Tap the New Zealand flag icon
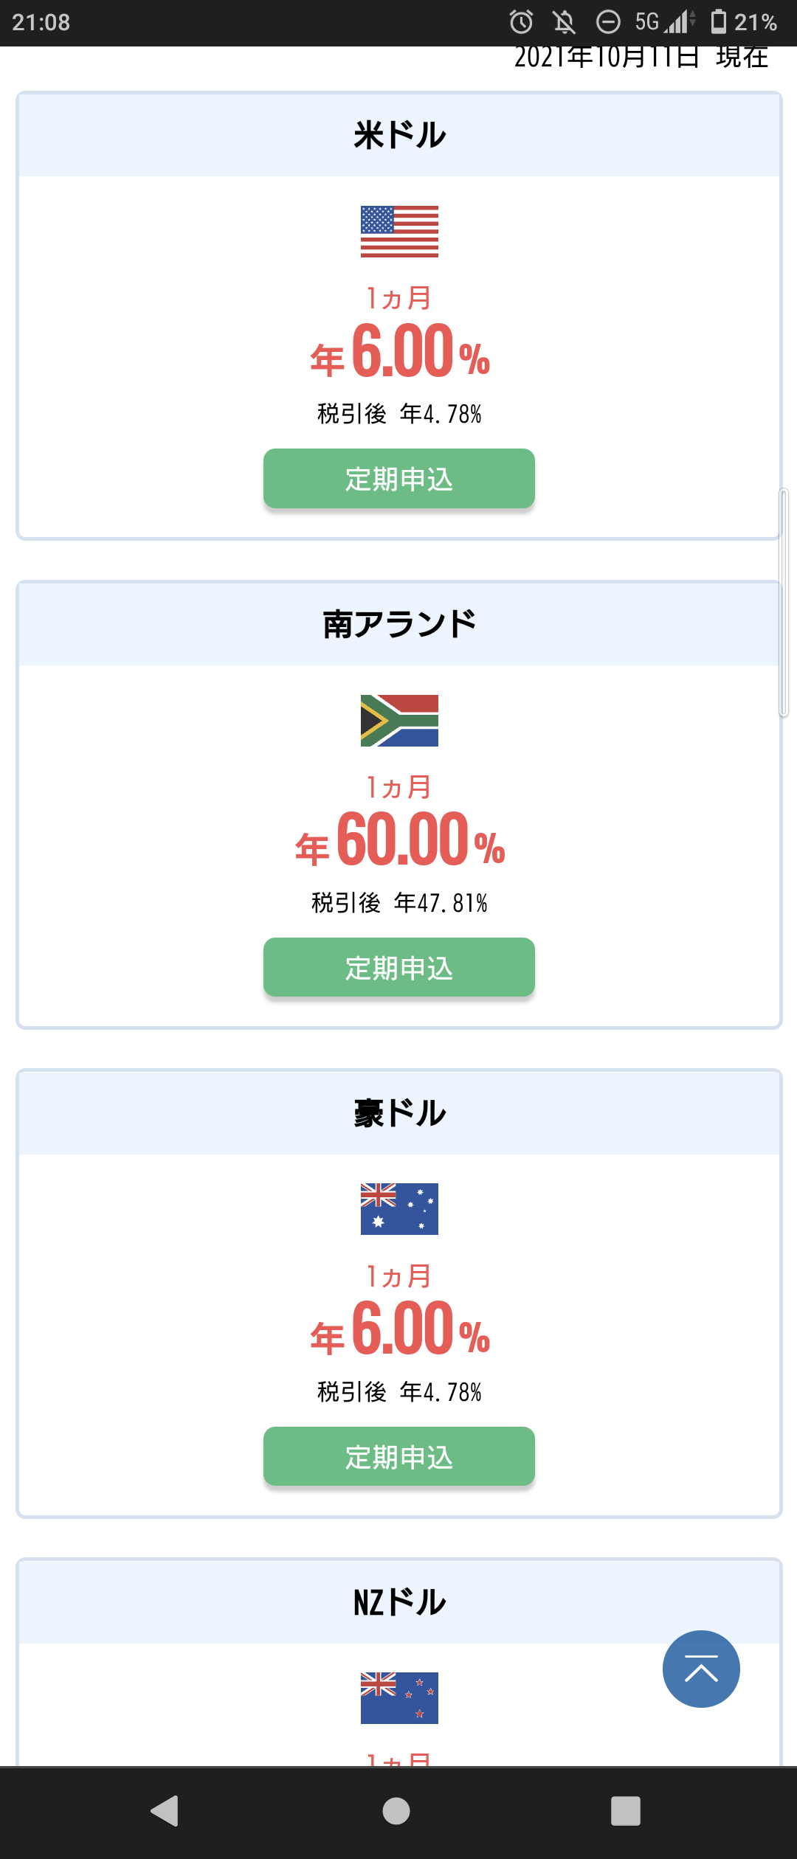The height and width of the screenshot is (1859, 797). 399,1697
